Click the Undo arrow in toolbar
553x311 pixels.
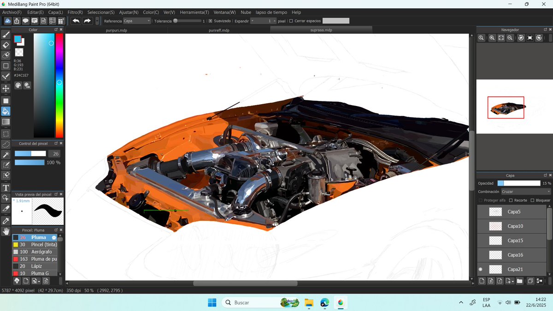pyautogui.click(x=76, y=21)
